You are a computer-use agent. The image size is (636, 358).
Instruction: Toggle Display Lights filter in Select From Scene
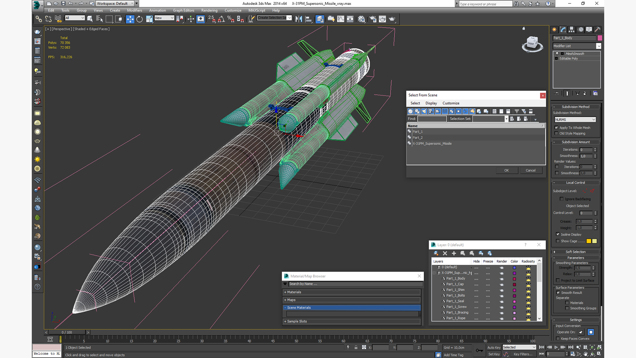point(424,111)
